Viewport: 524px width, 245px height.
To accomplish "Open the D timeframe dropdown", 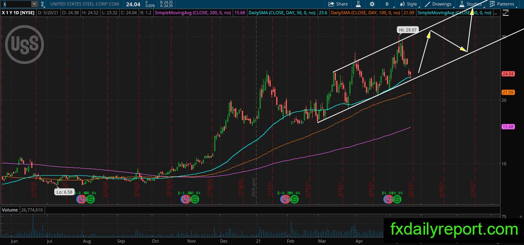I will (387, 4).
